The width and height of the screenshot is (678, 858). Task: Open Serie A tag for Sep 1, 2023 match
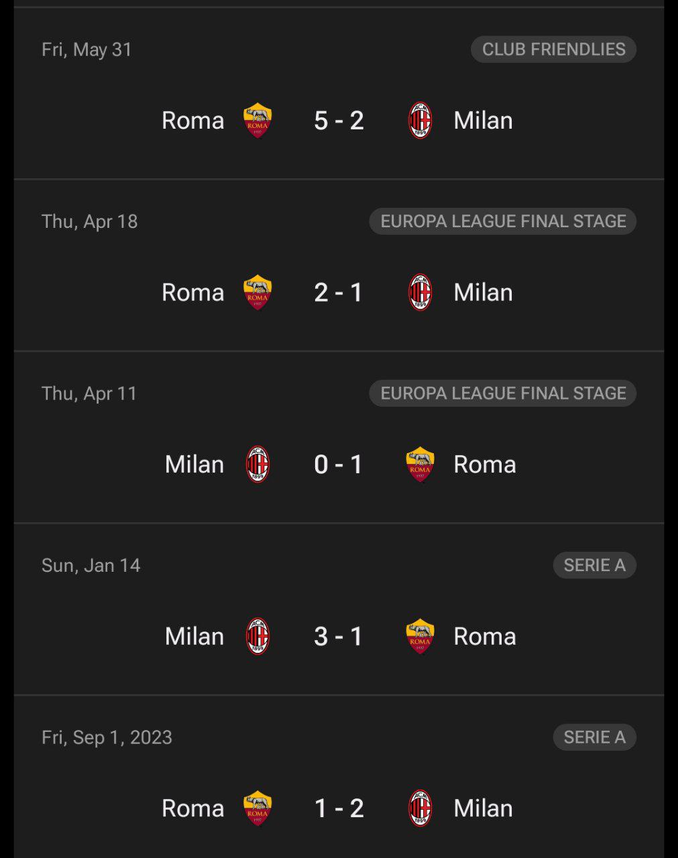tap(595, 737)
